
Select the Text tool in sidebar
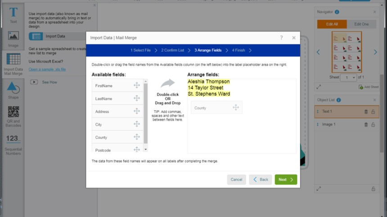click(x=13, y=15)
